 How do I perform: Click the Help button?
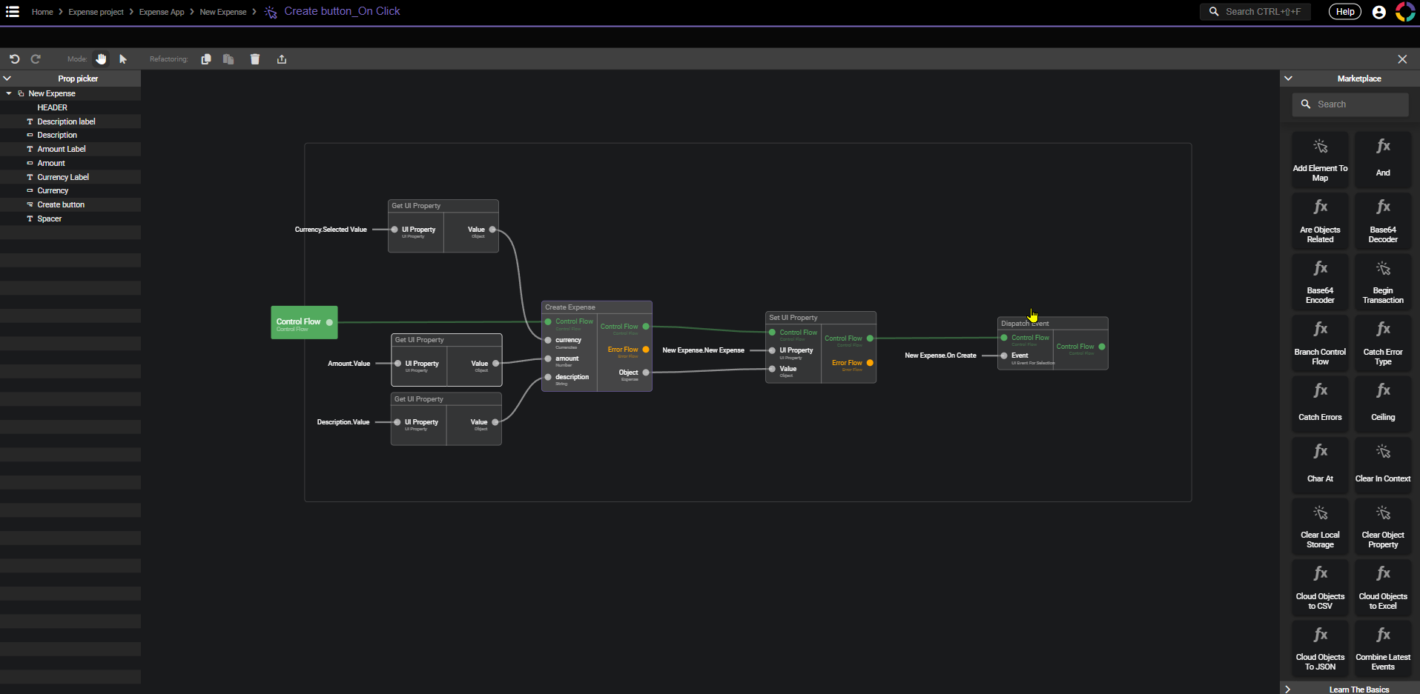(1344, 11)
